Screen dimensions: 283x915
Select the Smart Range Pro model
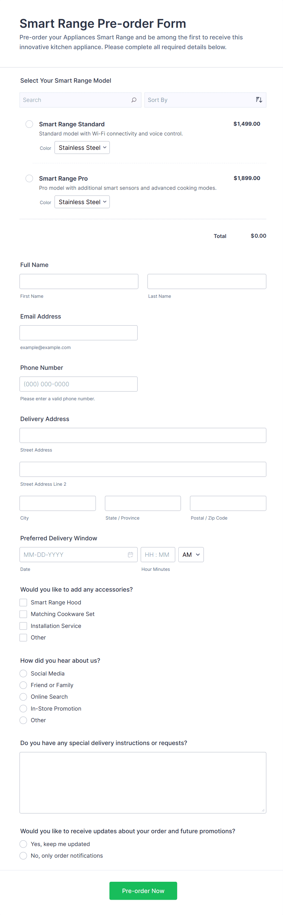pos(30,178)
